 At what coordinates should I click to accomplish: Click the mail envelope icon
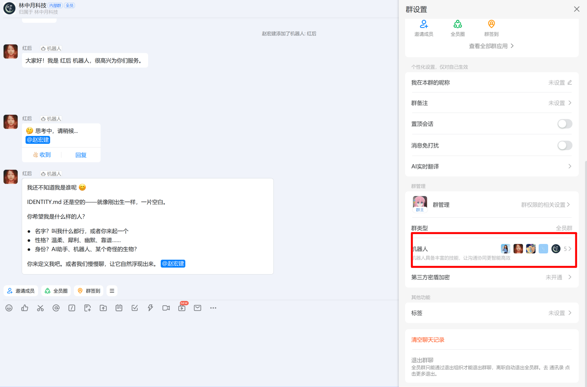[x=198, y=308]
